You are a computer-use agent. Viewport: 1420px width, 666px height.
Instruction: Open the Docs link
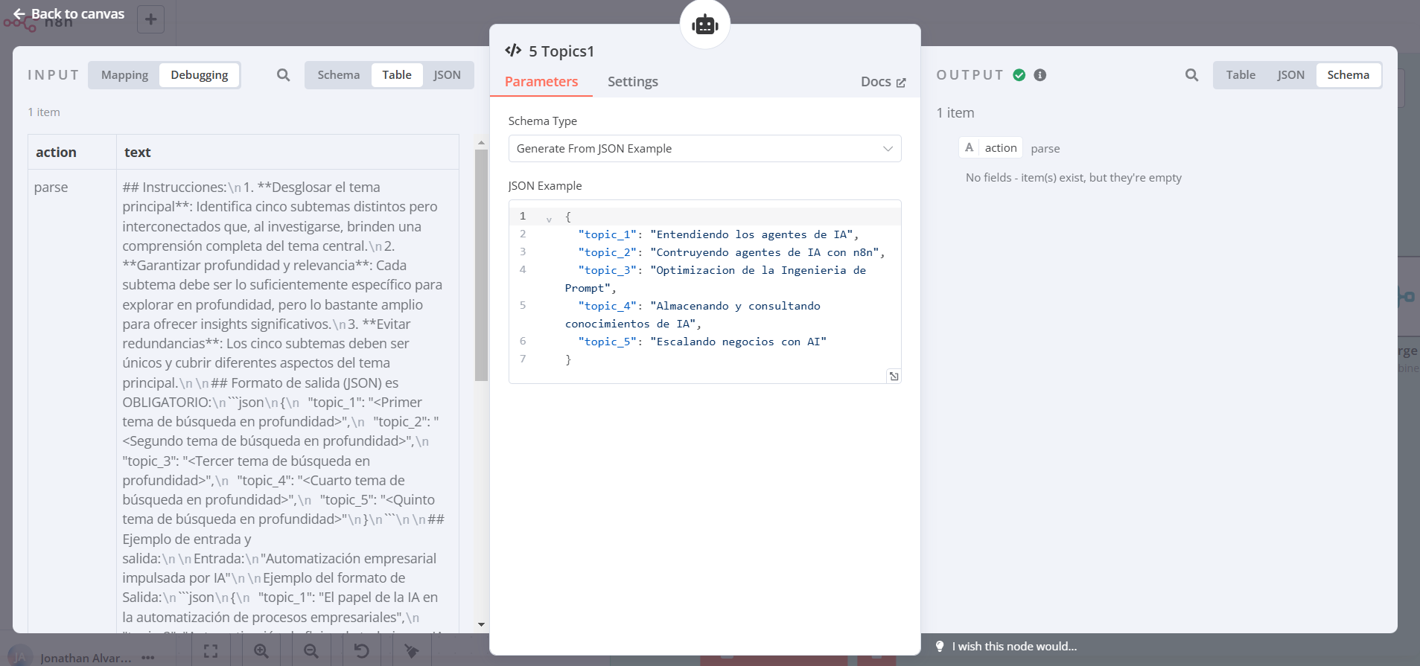[x=883, y=82]
